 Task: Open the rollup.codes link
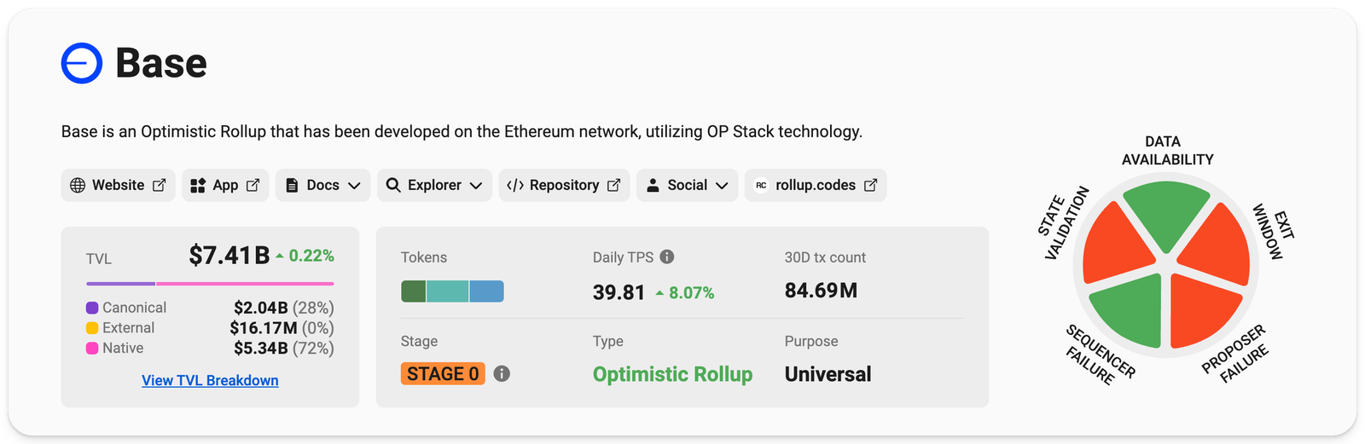816,185
